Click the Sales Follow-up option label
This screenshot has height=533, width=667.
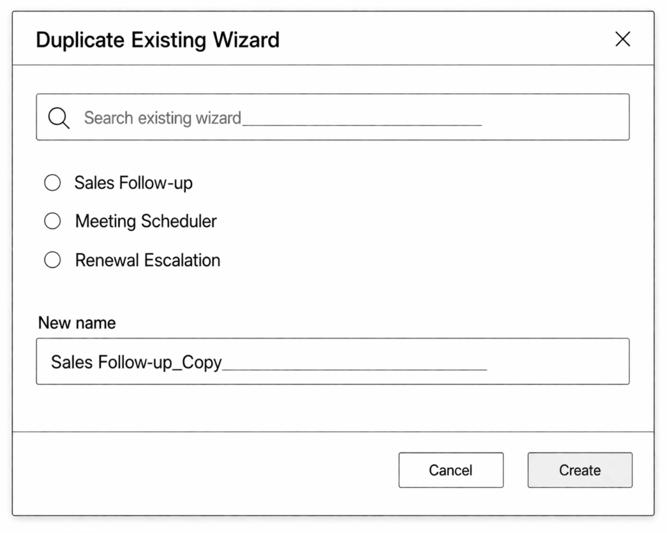pos(134,183)
